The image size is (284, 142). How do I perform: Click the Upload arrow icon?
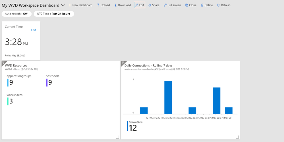[x=98, y=5]
